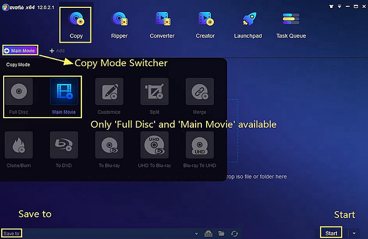
Task: Click the Main Movie mode switcher button
Action: click(20, 50)
